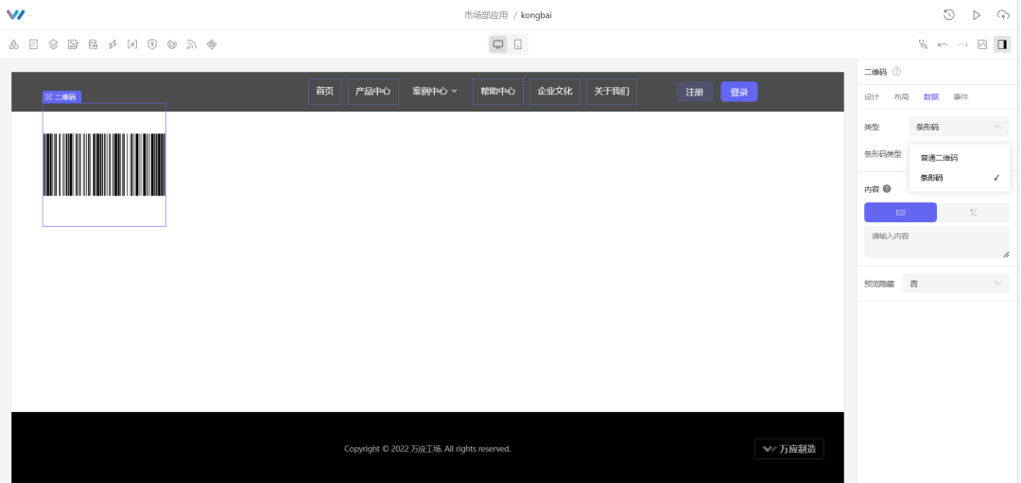
Task: Open the image assets icon
Action: coord(73,44)
